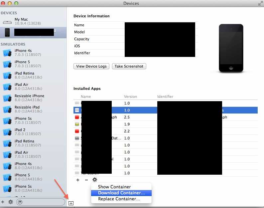Click the sidebar filter search field
264x208 pixels.
click(41, 202)
